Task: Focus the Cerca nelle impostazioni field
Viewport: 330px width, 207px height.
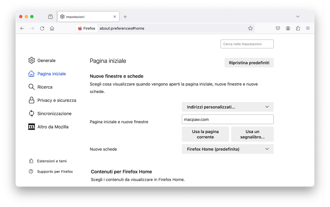Action: (247, 44)
